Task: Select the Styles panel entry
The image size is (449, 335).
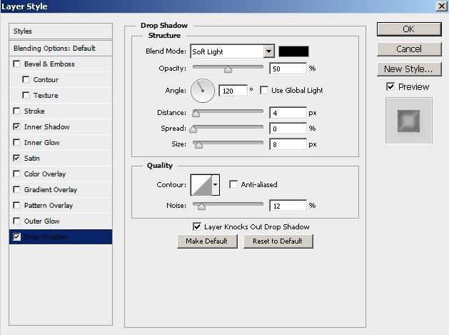Action: coord(61,31)
